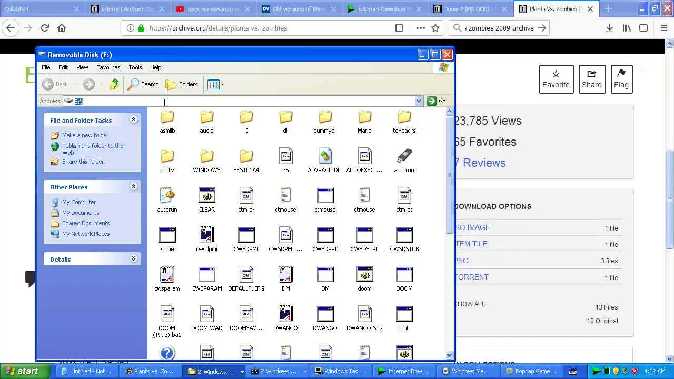Click the Search toolbar button

[x=143, y=84]
